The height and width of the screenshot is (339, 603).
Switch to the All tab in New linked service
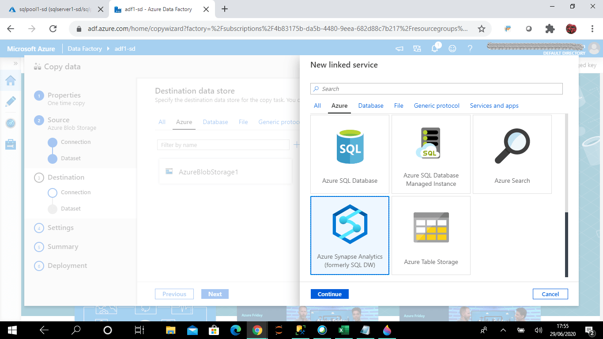[x=317, y=106]
